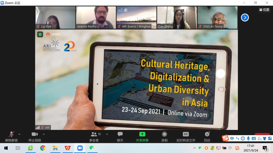Start sharing with green 共享屏幕 button
The width and height of the screenshot is (273, 153).
coord(142,137)
